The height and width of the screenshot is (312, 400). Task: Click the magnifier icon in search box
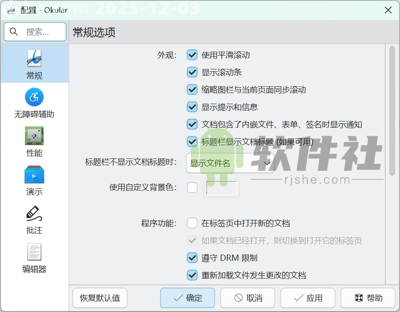tap(13, 32)
